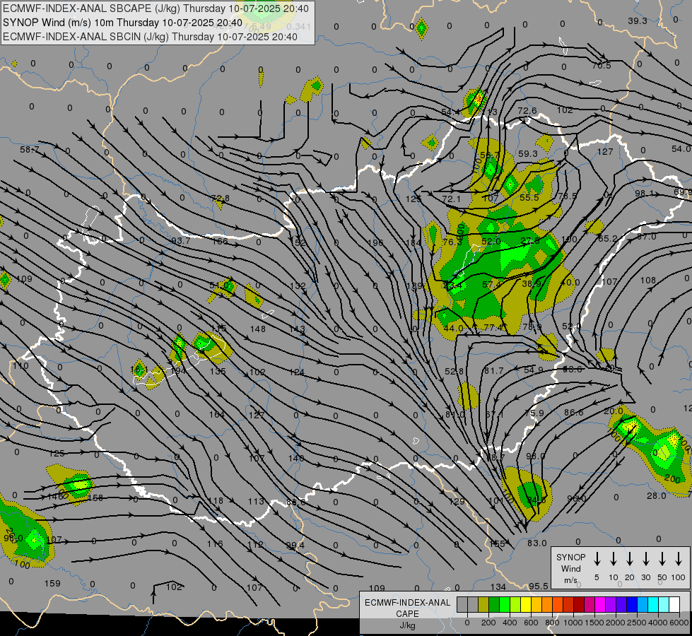Click the '95.5' value on the map

click(x=539, y=586)
